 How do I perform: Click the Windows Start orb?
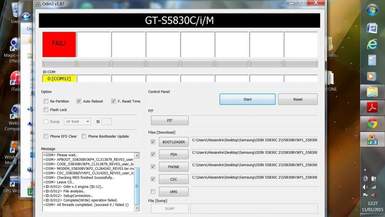point(372,10)
